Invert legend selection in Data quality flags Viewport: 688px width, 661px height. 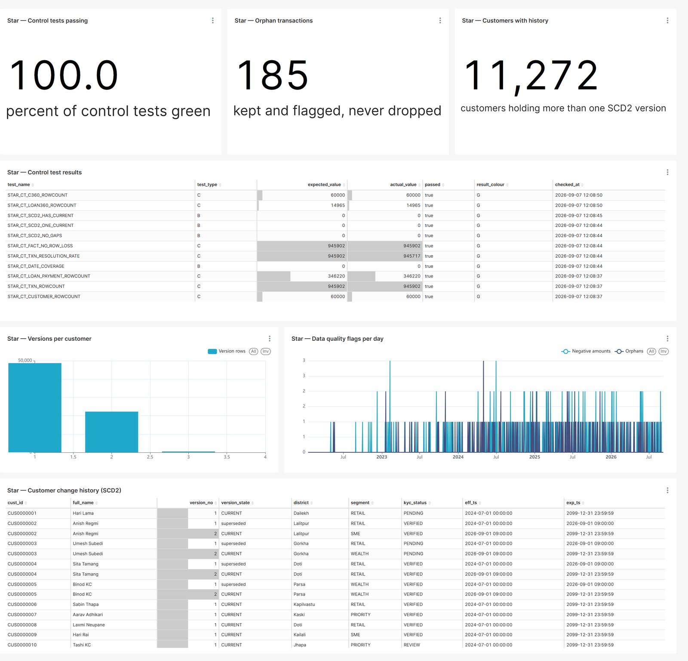663,351
